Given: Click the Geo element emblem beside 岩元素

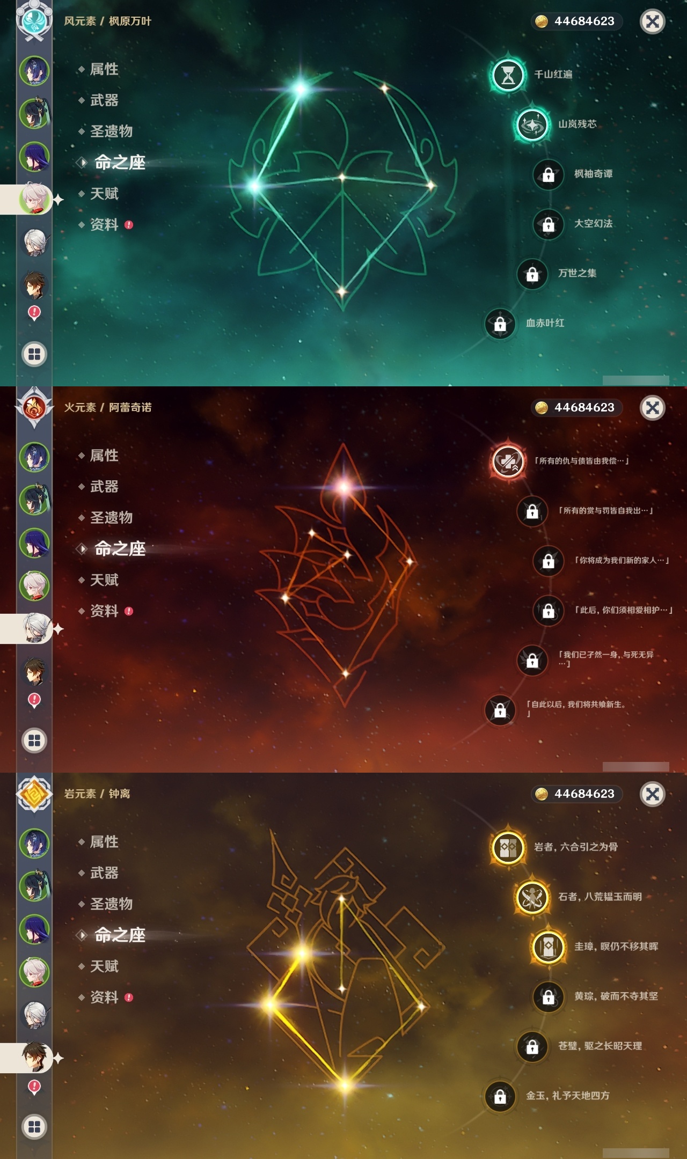Looking at the screenshot, I should pos(34,794).
